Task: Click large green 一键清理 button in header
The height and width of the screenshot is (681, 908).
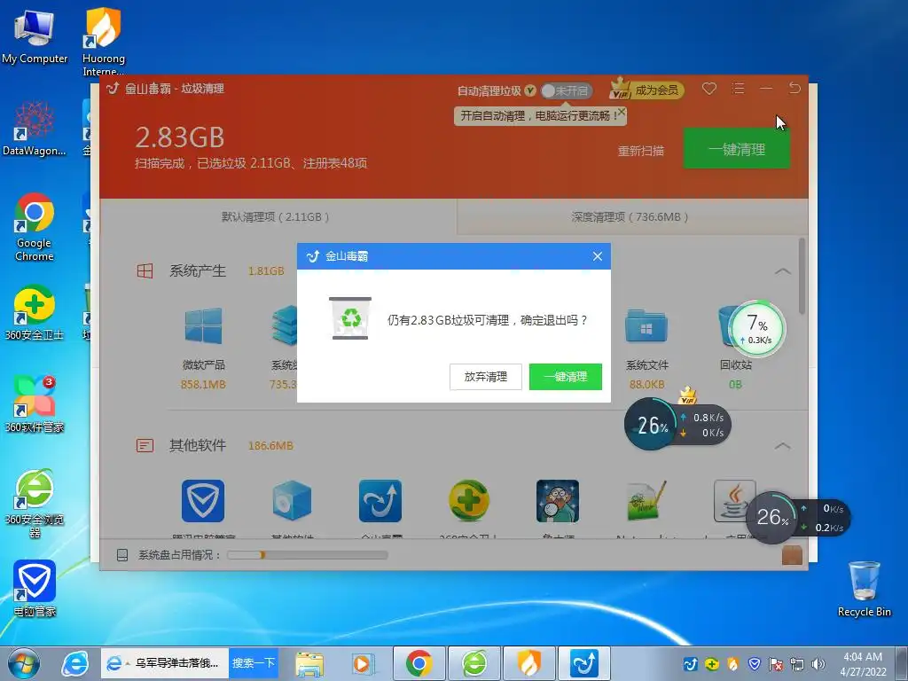Action: [x=737, y=149]
